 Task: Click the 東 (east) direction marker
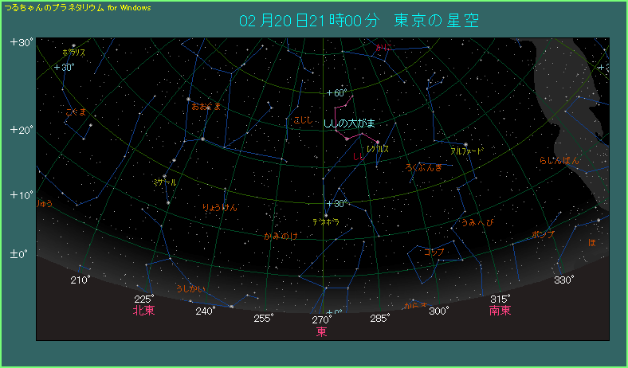click(x=322, y=331)
